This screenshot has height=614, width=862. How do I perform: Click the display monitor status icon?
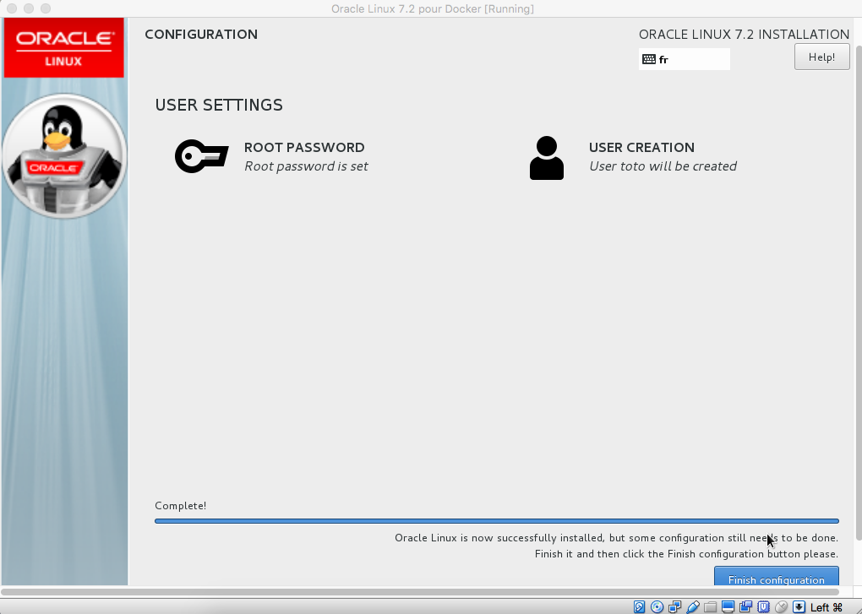click(728, 606)
